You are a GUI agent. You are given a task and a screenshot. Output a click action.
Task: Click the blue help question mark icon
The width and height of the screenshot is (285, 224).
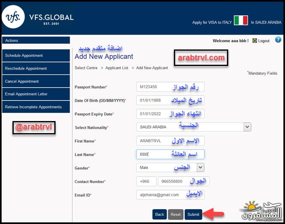pos(278,40)
